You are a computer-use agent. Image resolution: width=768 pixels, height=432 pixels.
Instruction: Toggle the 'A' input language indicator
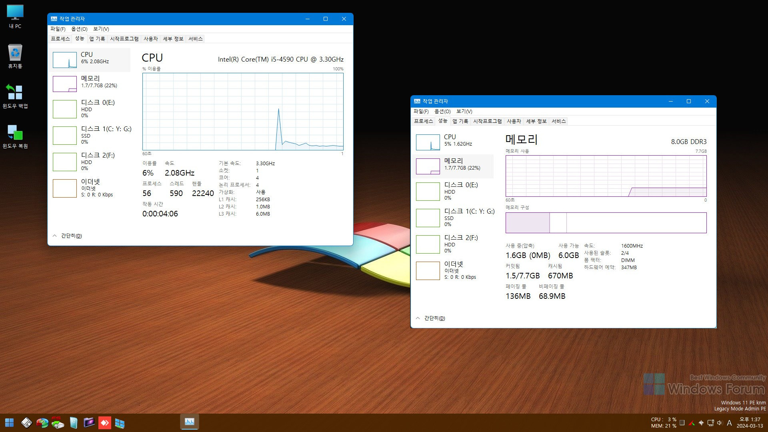pos(729,423)
